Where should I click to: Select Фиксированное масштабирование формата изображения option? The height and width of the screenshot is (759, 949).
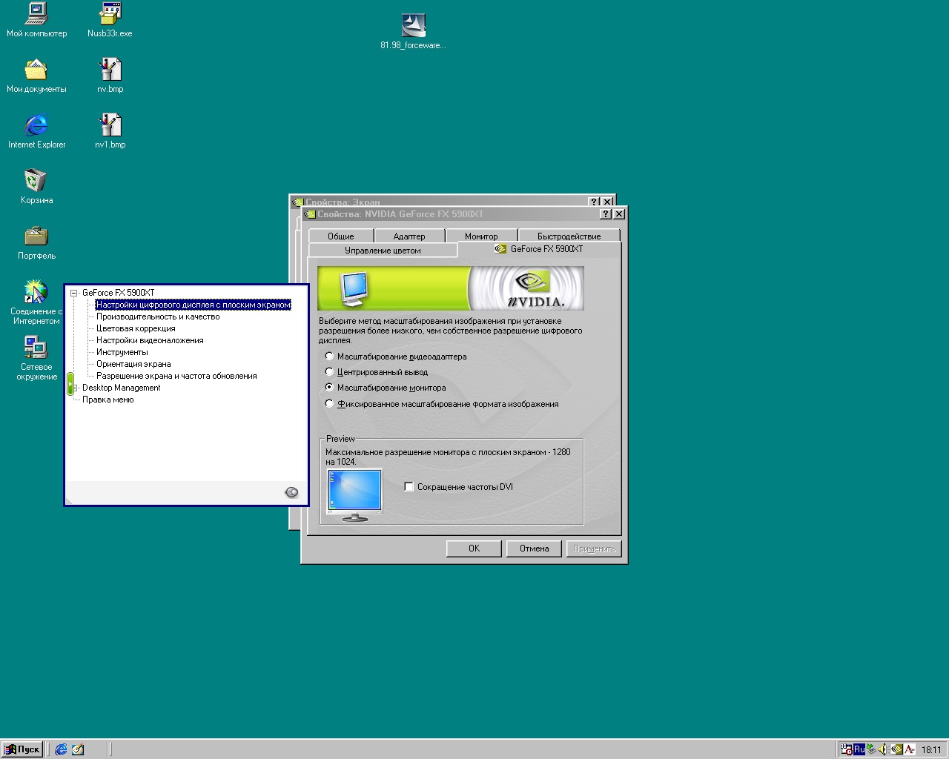(x=330, y=404)
